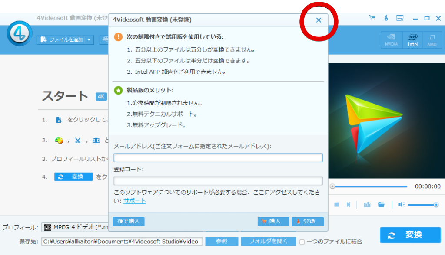Click the video preview thumbnail
The image size is (445, 255).
click(386, 121)
